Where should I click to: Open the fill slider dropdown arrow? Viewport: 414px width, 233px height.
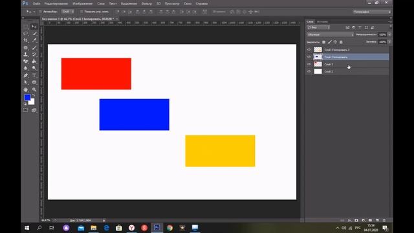(x=389, y=41)
